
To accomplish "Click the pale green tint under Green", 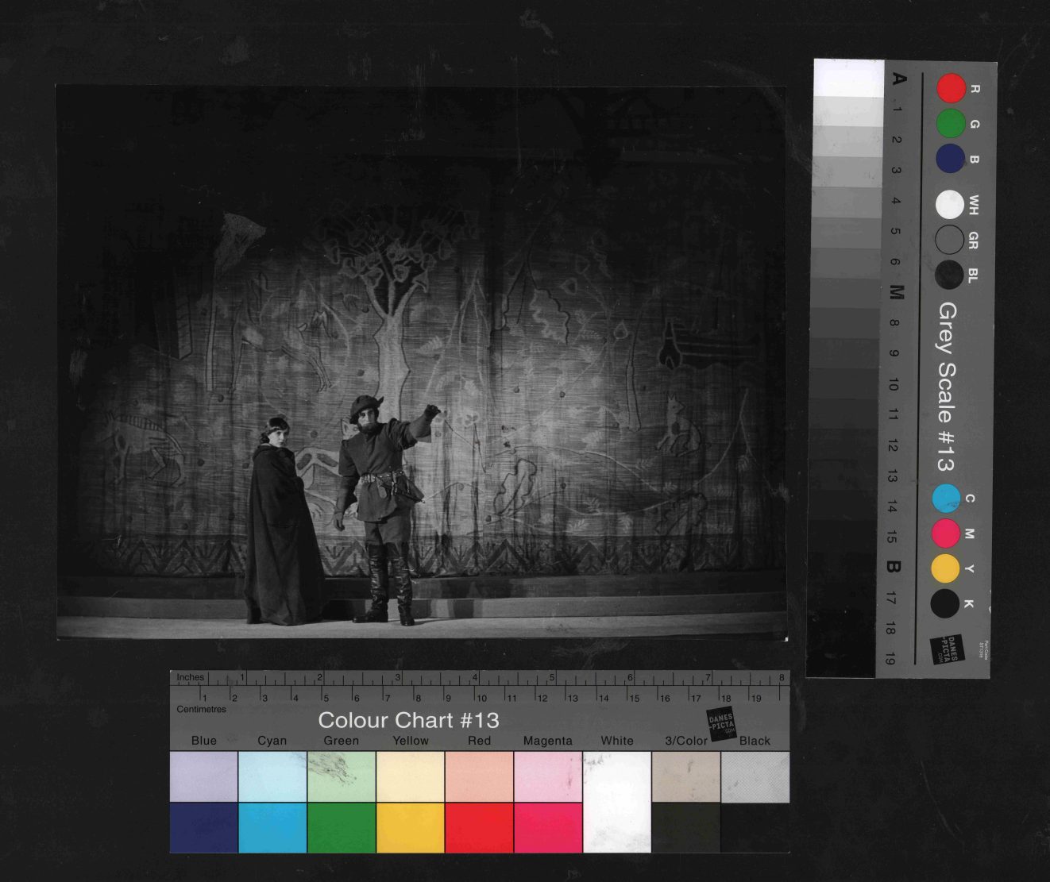I will (342, 777).
